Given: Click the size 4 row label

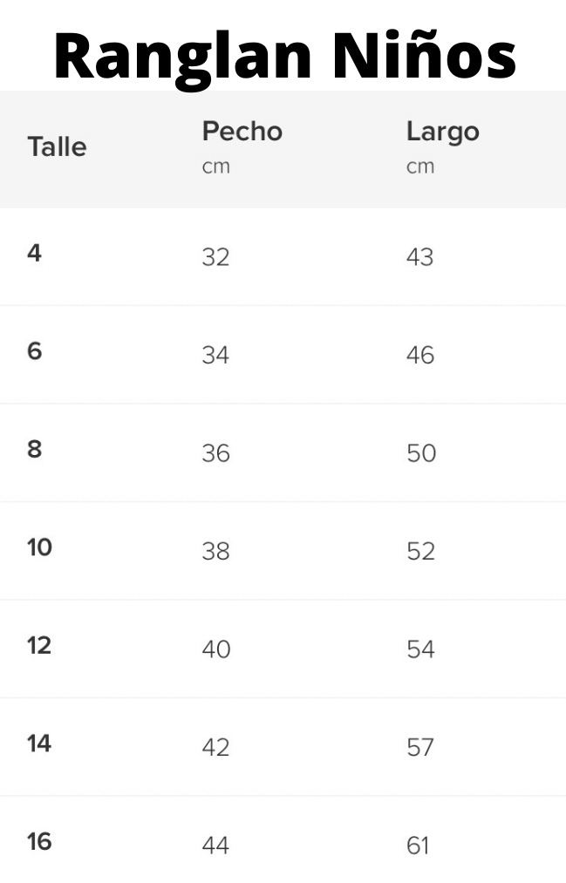Looking at the screenshot, I should click(34, 254).
